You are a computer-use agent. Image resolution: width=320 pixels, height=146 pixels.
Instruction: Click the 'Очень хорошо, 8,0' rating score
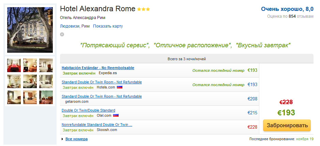click(x=287, y=9)
